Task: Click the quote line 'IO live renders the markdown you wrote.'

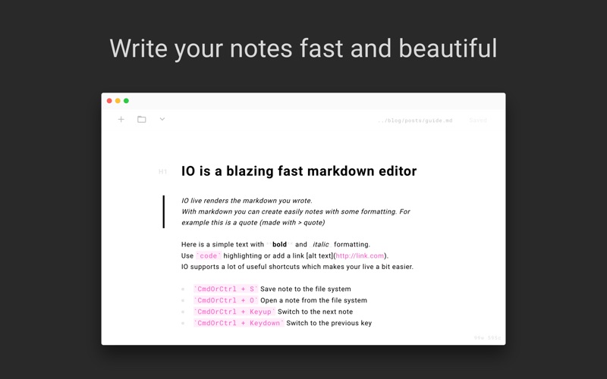Action: 247,201
